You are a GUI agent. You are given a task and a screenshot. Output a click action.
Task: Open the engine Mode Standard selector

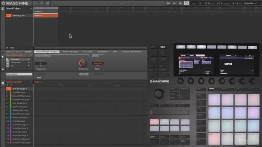(97, 63)
